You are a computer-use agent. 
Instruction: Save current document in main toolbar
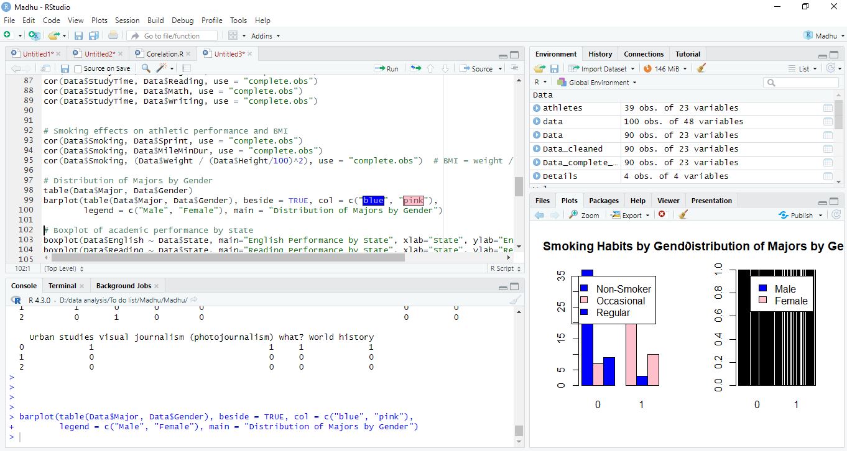78,35
